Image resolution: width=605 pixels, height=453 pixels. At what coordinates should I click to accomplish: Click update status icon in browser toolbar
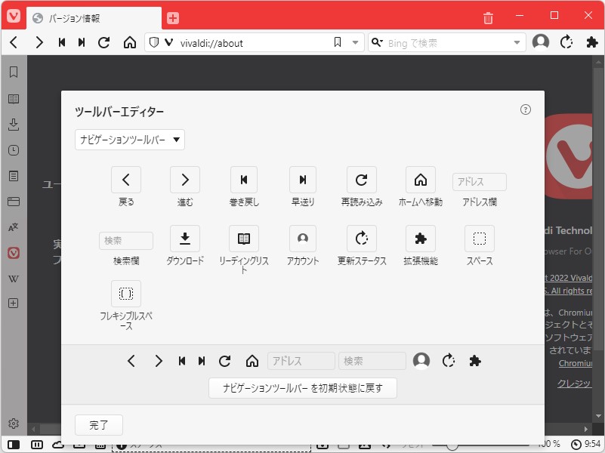pos(566,42)
